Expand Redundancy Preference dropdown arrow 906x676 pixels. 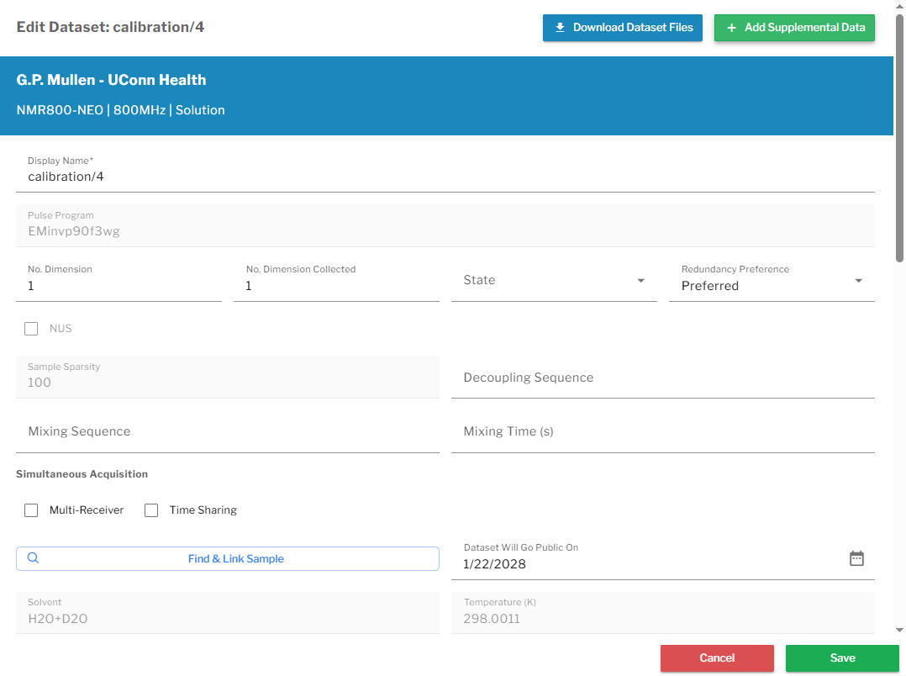[x=859, y=281]
